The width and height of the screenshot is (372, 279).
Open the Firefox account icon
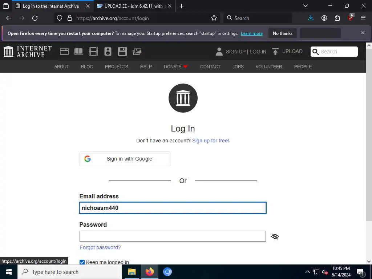(324, 18)
